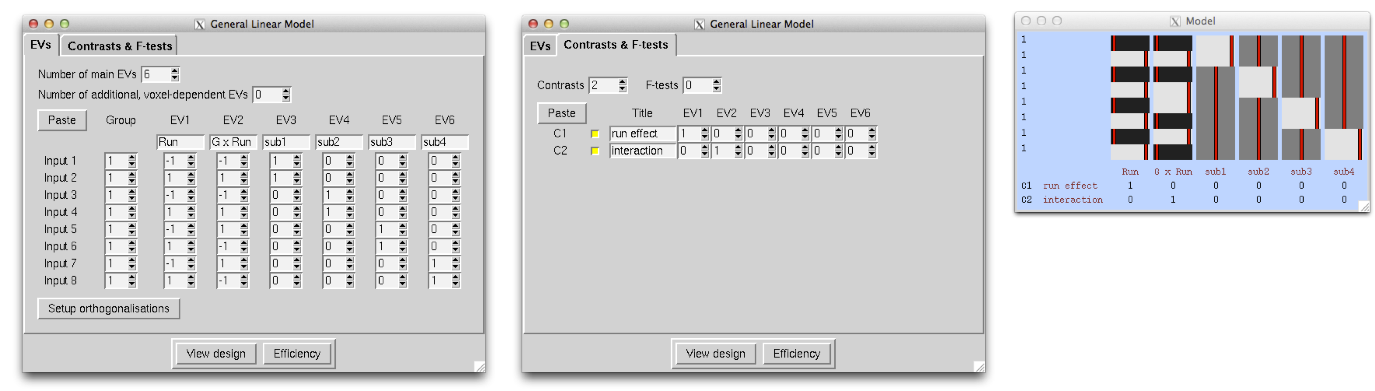Click the F-tests count stepper arrows
Screen dimensions: 1375x391
716,86
